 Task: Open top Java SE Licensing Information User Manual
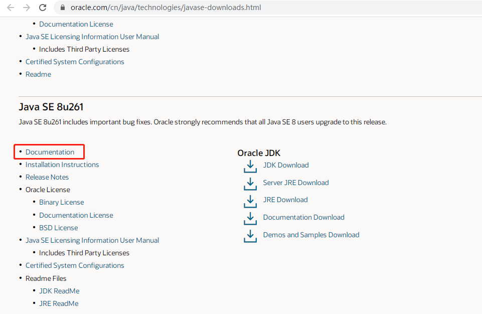point(92,37)
